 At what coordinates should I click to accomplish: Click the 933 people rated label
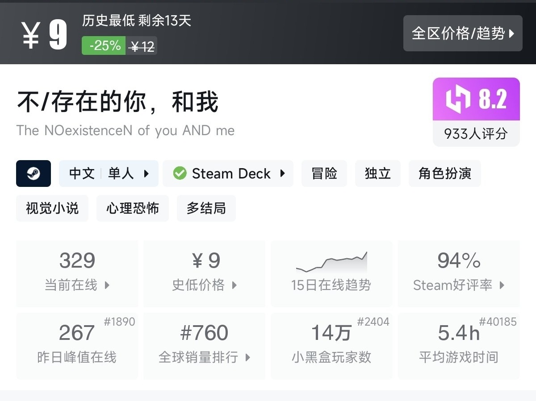coord(476,134)
